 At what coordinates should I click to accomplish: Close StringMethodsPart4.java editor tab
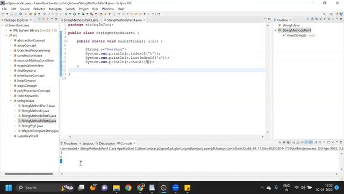(144, 20)
